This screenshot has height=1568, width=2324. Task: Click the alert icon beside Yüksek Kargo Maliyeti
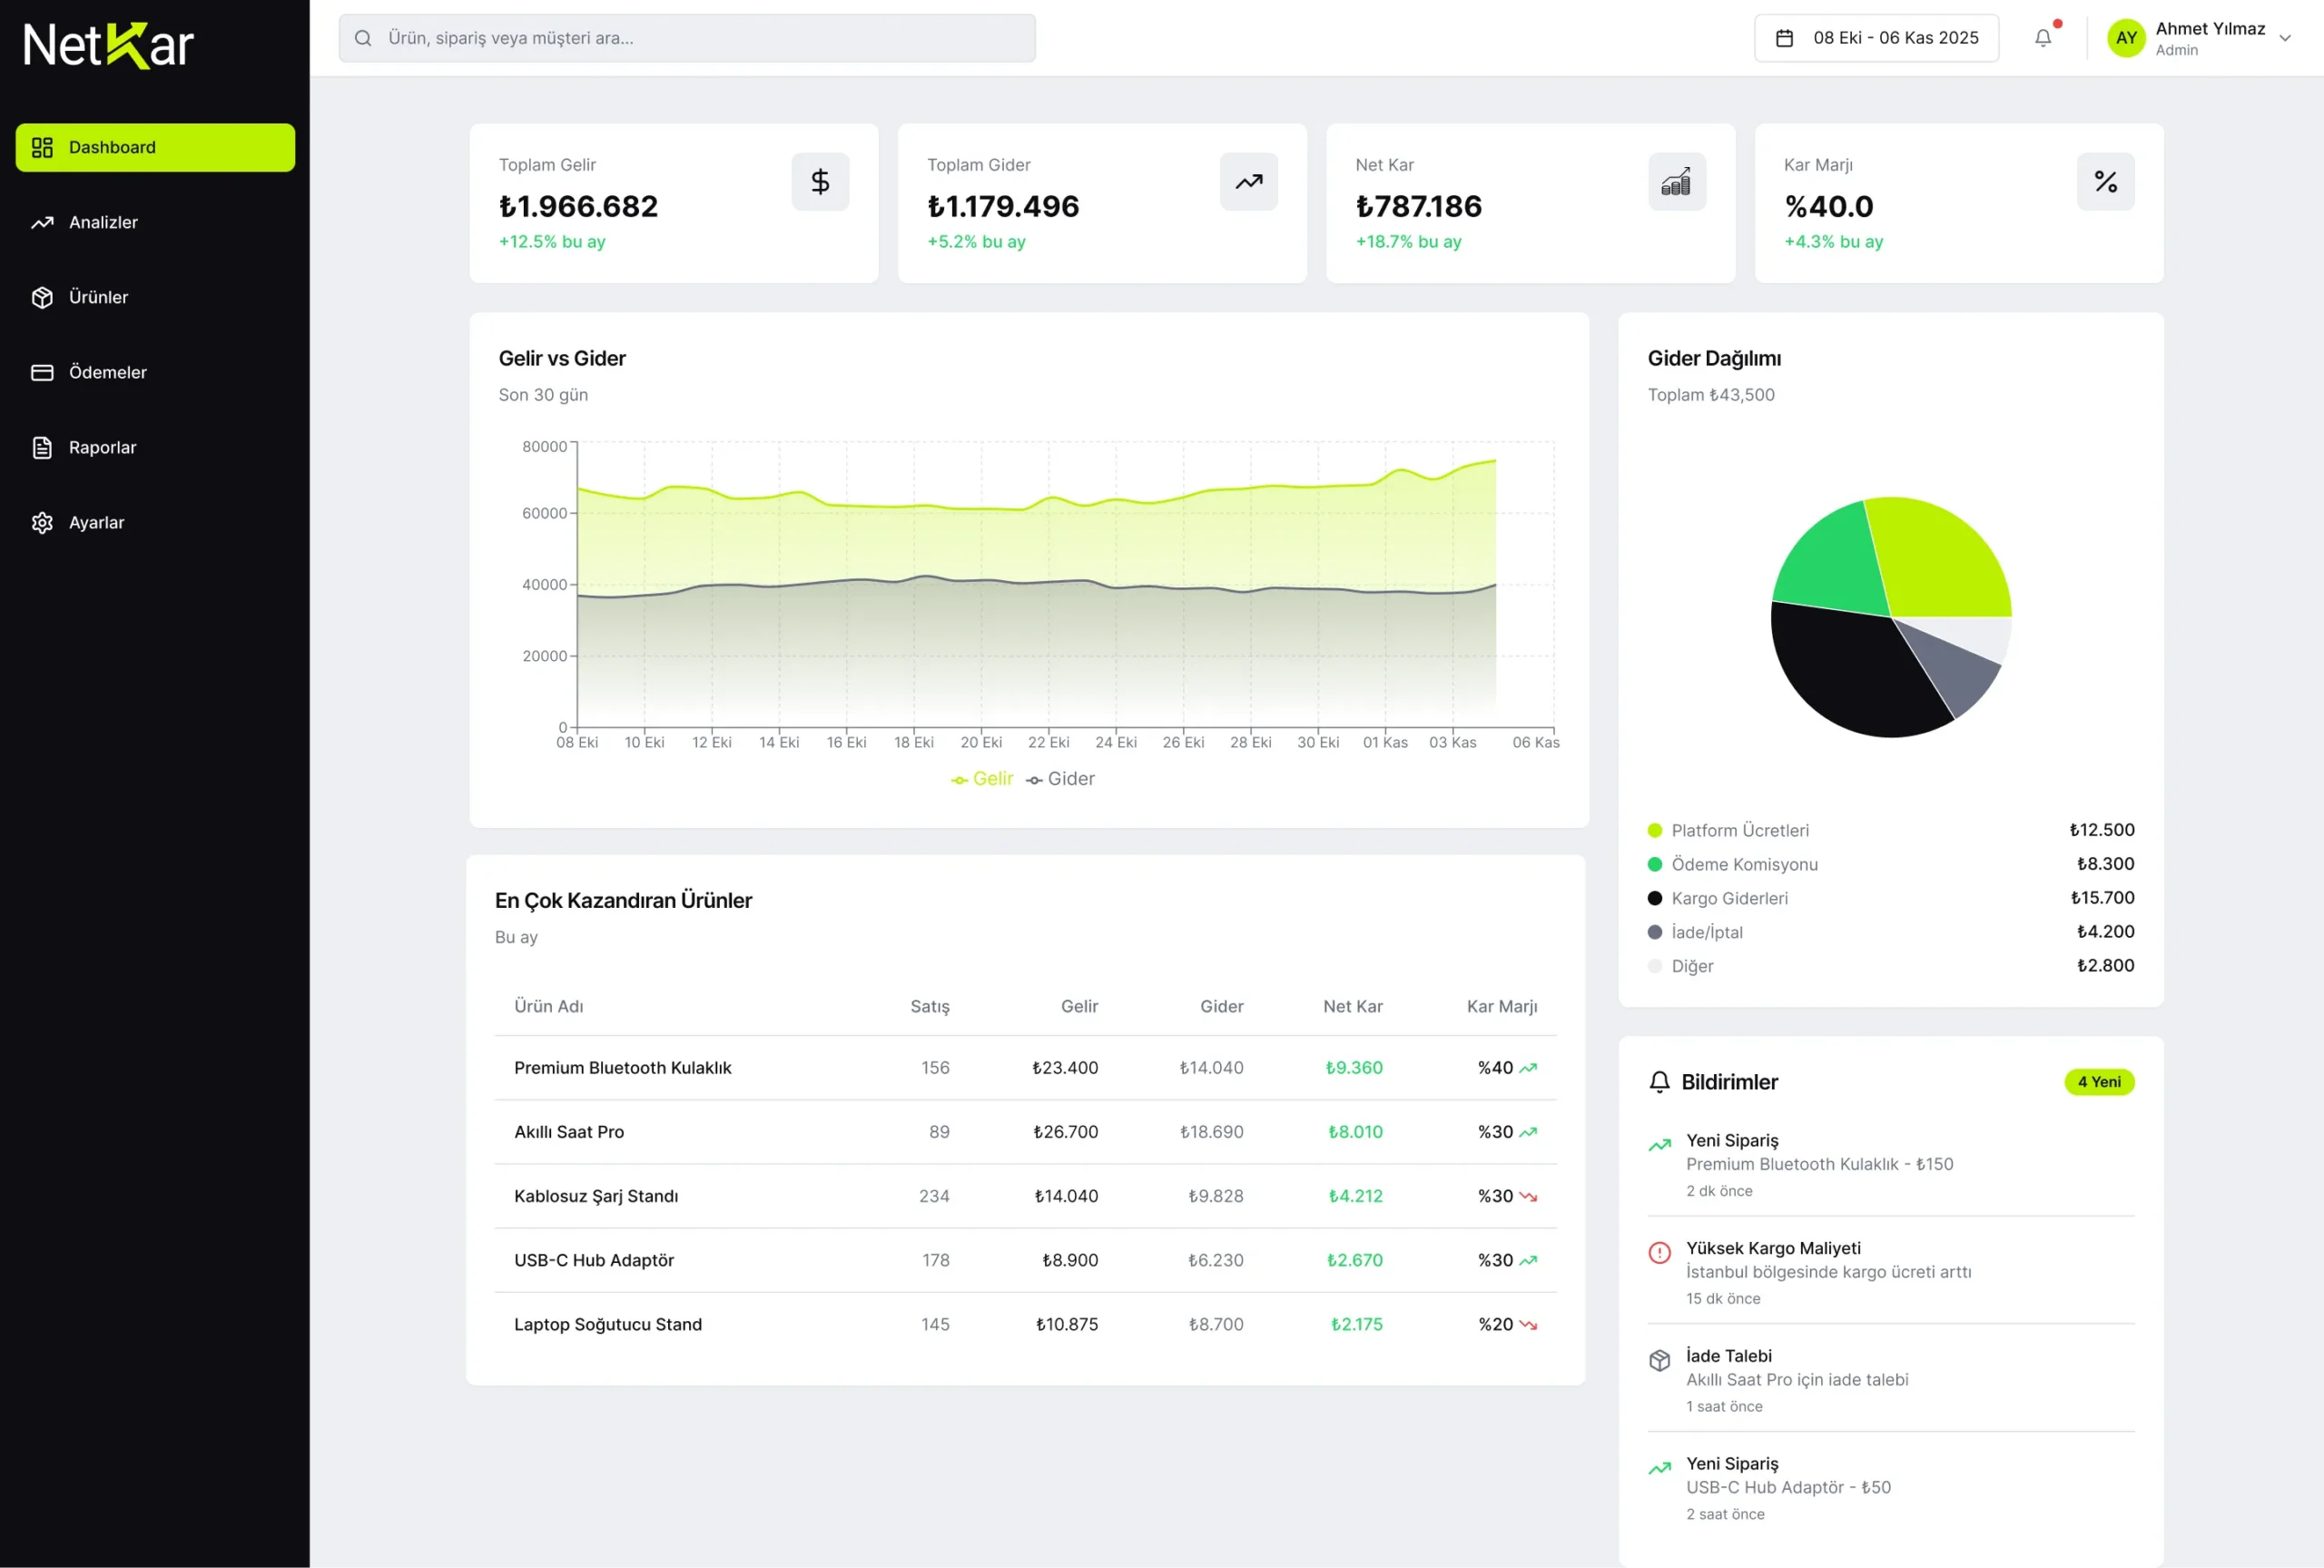tap(1659, 1252)
